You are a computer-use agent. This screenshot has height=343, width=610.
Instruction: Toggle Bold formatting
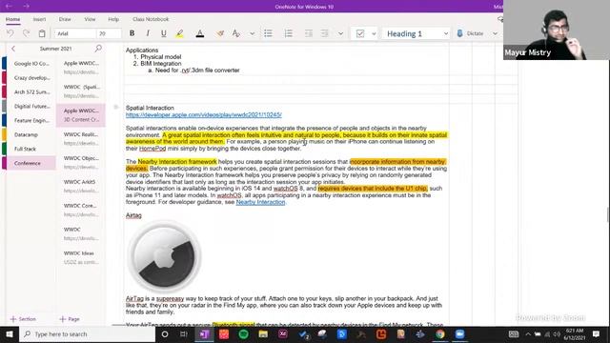[x=132, y=33]
